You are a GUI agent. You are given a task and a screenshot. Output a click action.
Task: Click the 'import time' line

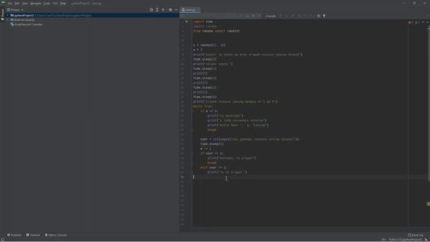pos(203,22)
